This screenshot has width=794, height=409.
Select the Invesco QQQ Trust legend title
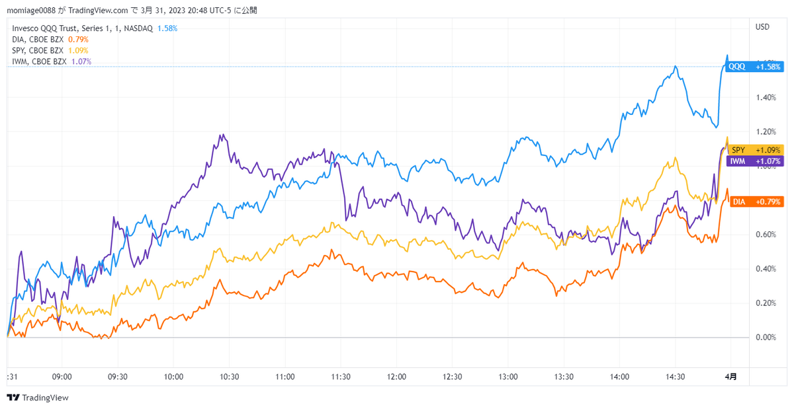(83, 28)
